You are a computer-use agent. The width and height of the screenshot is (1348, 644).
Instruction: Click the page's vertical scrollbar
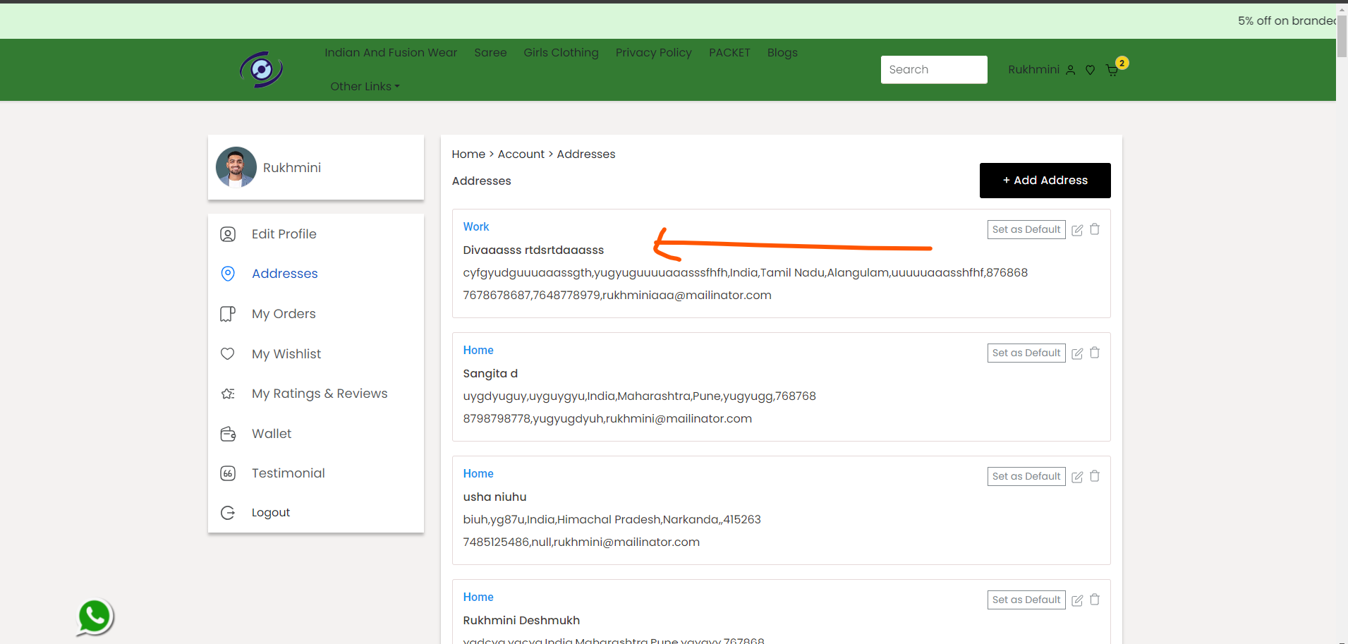tap(1342, 35)
